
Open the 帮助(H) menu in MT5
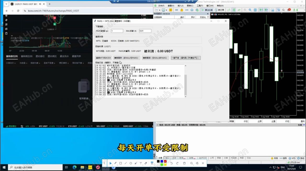220,6
